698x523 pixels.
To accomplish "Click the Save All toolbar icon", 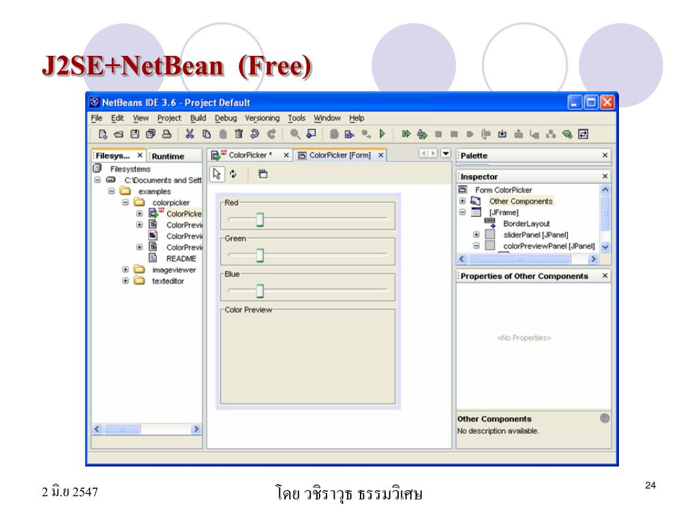I will pyautogui.click(x=151, y=134).
